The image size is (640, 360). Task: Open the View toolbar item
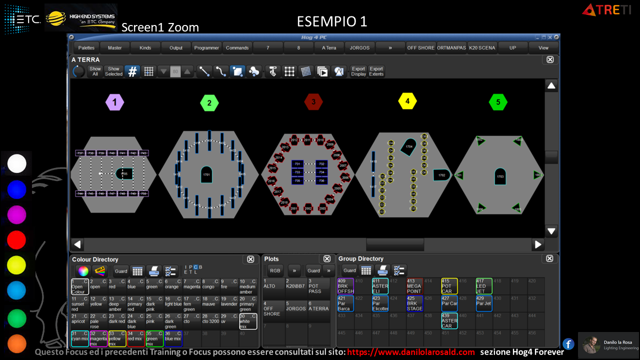[x=543, y=47]
